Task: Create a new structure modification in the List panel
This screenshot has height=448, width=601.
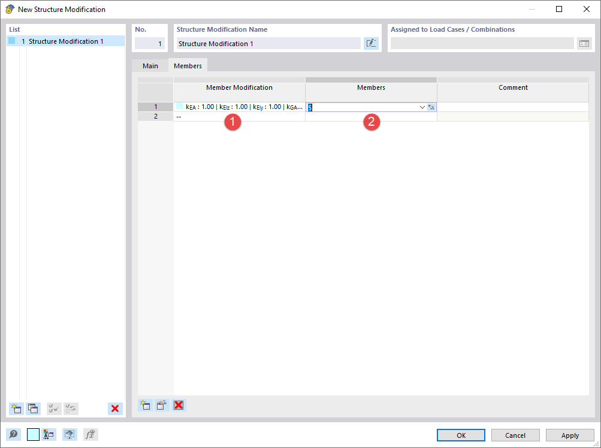Action: click(16, 408)
